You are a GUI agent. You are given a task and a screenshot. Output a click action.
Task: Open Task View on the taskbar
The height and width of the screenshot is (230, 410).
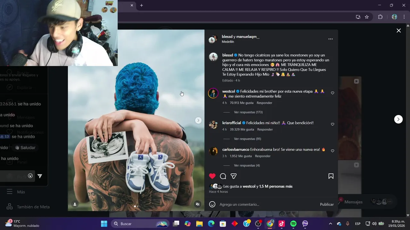(176, 224)
